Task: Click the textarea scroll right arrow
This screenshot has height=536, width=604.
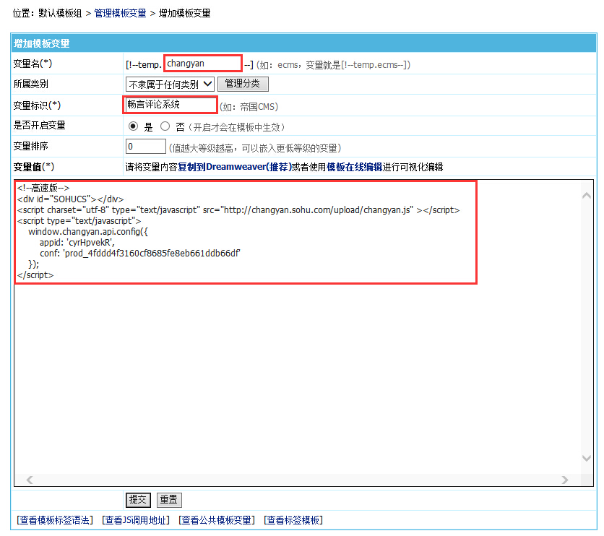Action: (565, 480)
